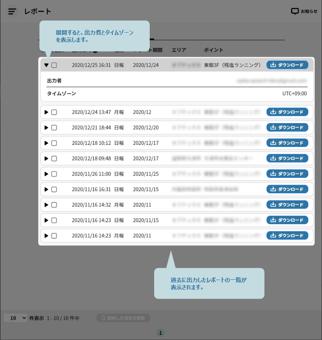The height and width of the screenshot is (340, 322).
Task: Click the タイムゾーン label in expanded row
Action: tap(62, 93)
